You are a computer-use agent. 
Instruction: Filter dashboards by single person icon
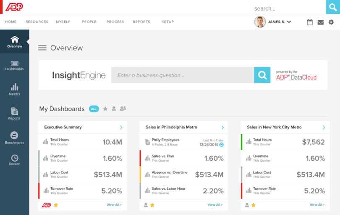tap(114, 109)
